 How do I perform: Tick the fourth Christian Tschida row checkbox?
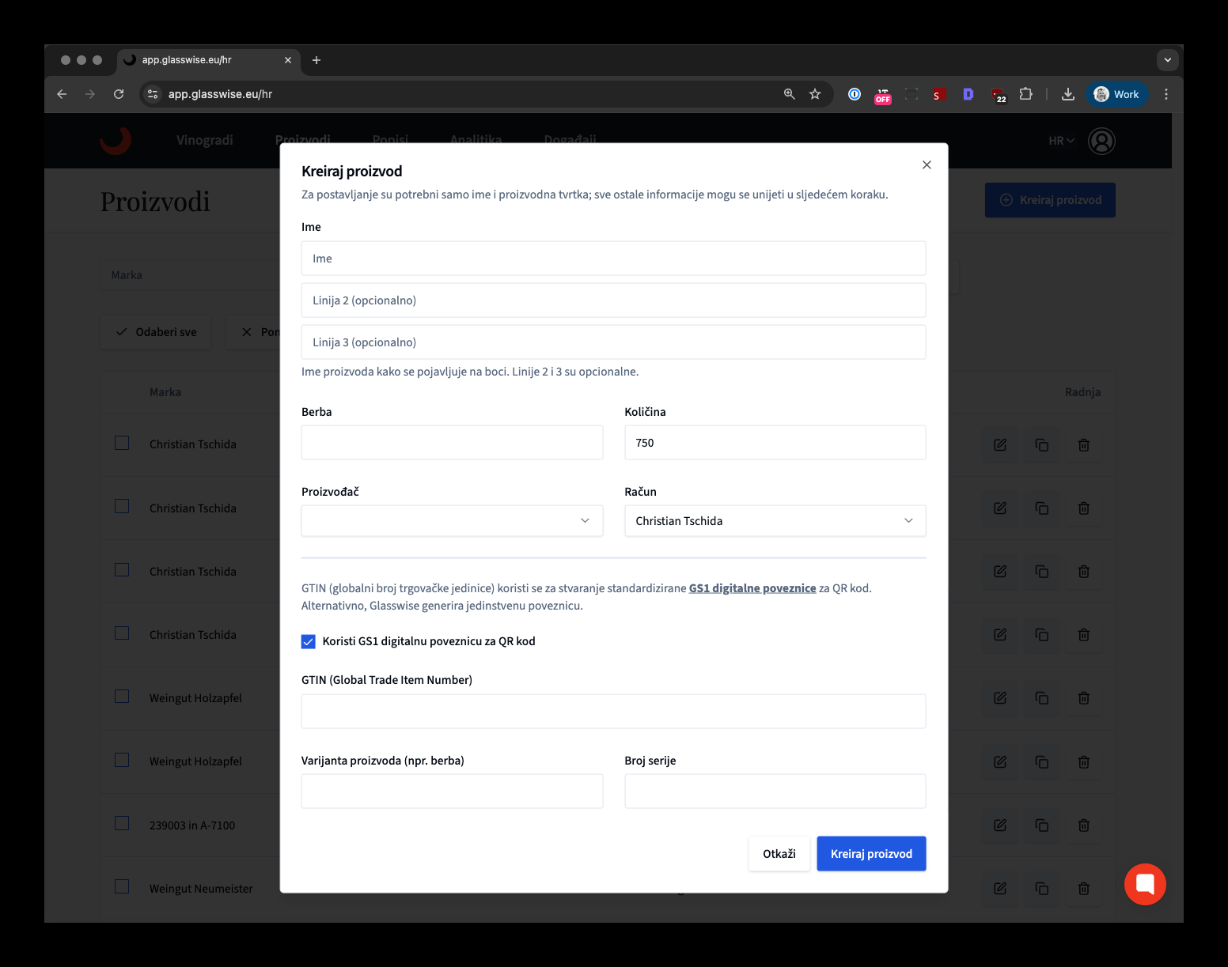click(x=122, y=633)
